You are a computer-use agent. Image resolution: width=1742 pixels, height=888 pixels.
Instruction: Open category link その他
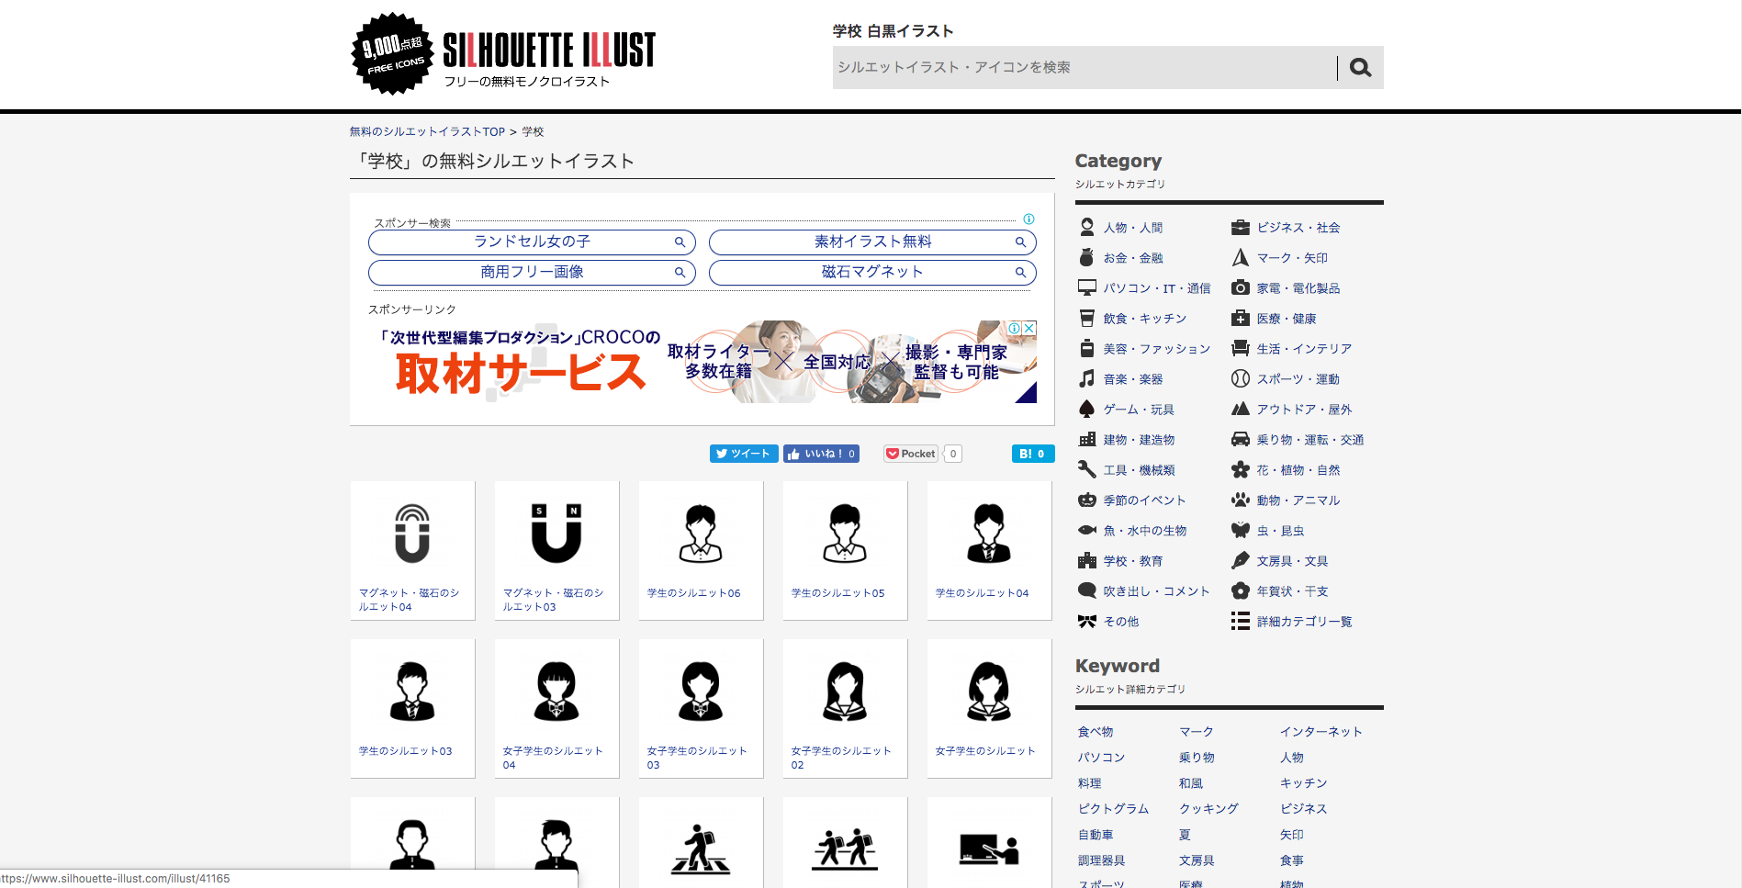point(1120,622)
